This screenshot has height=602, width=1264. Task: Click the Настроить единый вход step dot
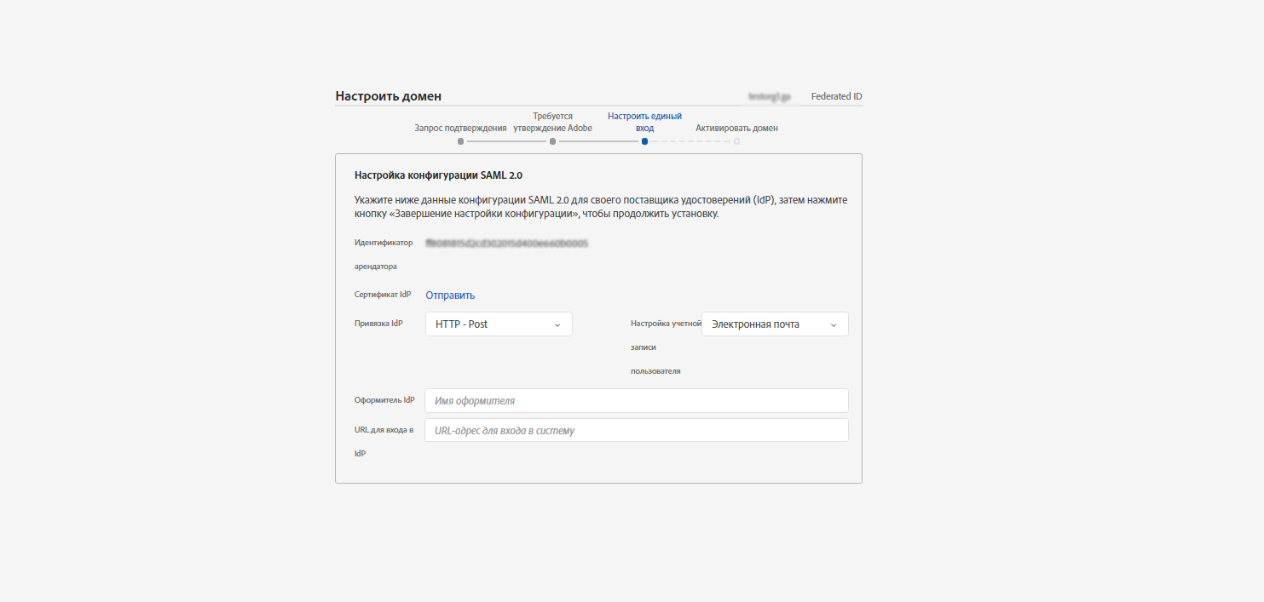(644, 141)
